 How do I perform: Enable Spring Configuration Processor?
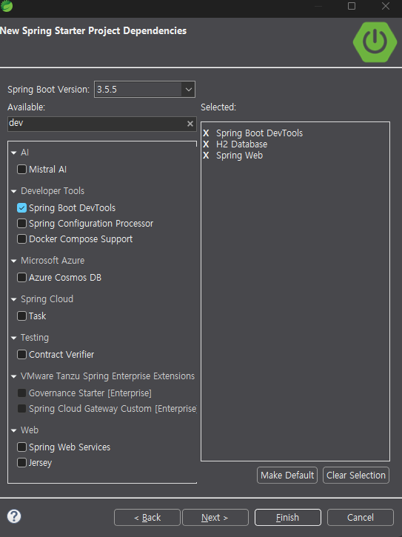coord(21,223)
